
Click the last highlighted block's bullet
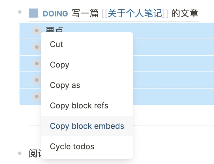(x=37, y=96)
